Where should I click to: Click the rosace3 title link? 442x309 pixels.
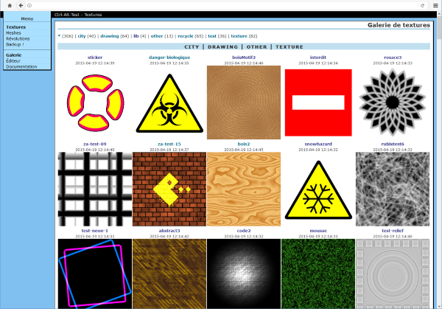393,58
